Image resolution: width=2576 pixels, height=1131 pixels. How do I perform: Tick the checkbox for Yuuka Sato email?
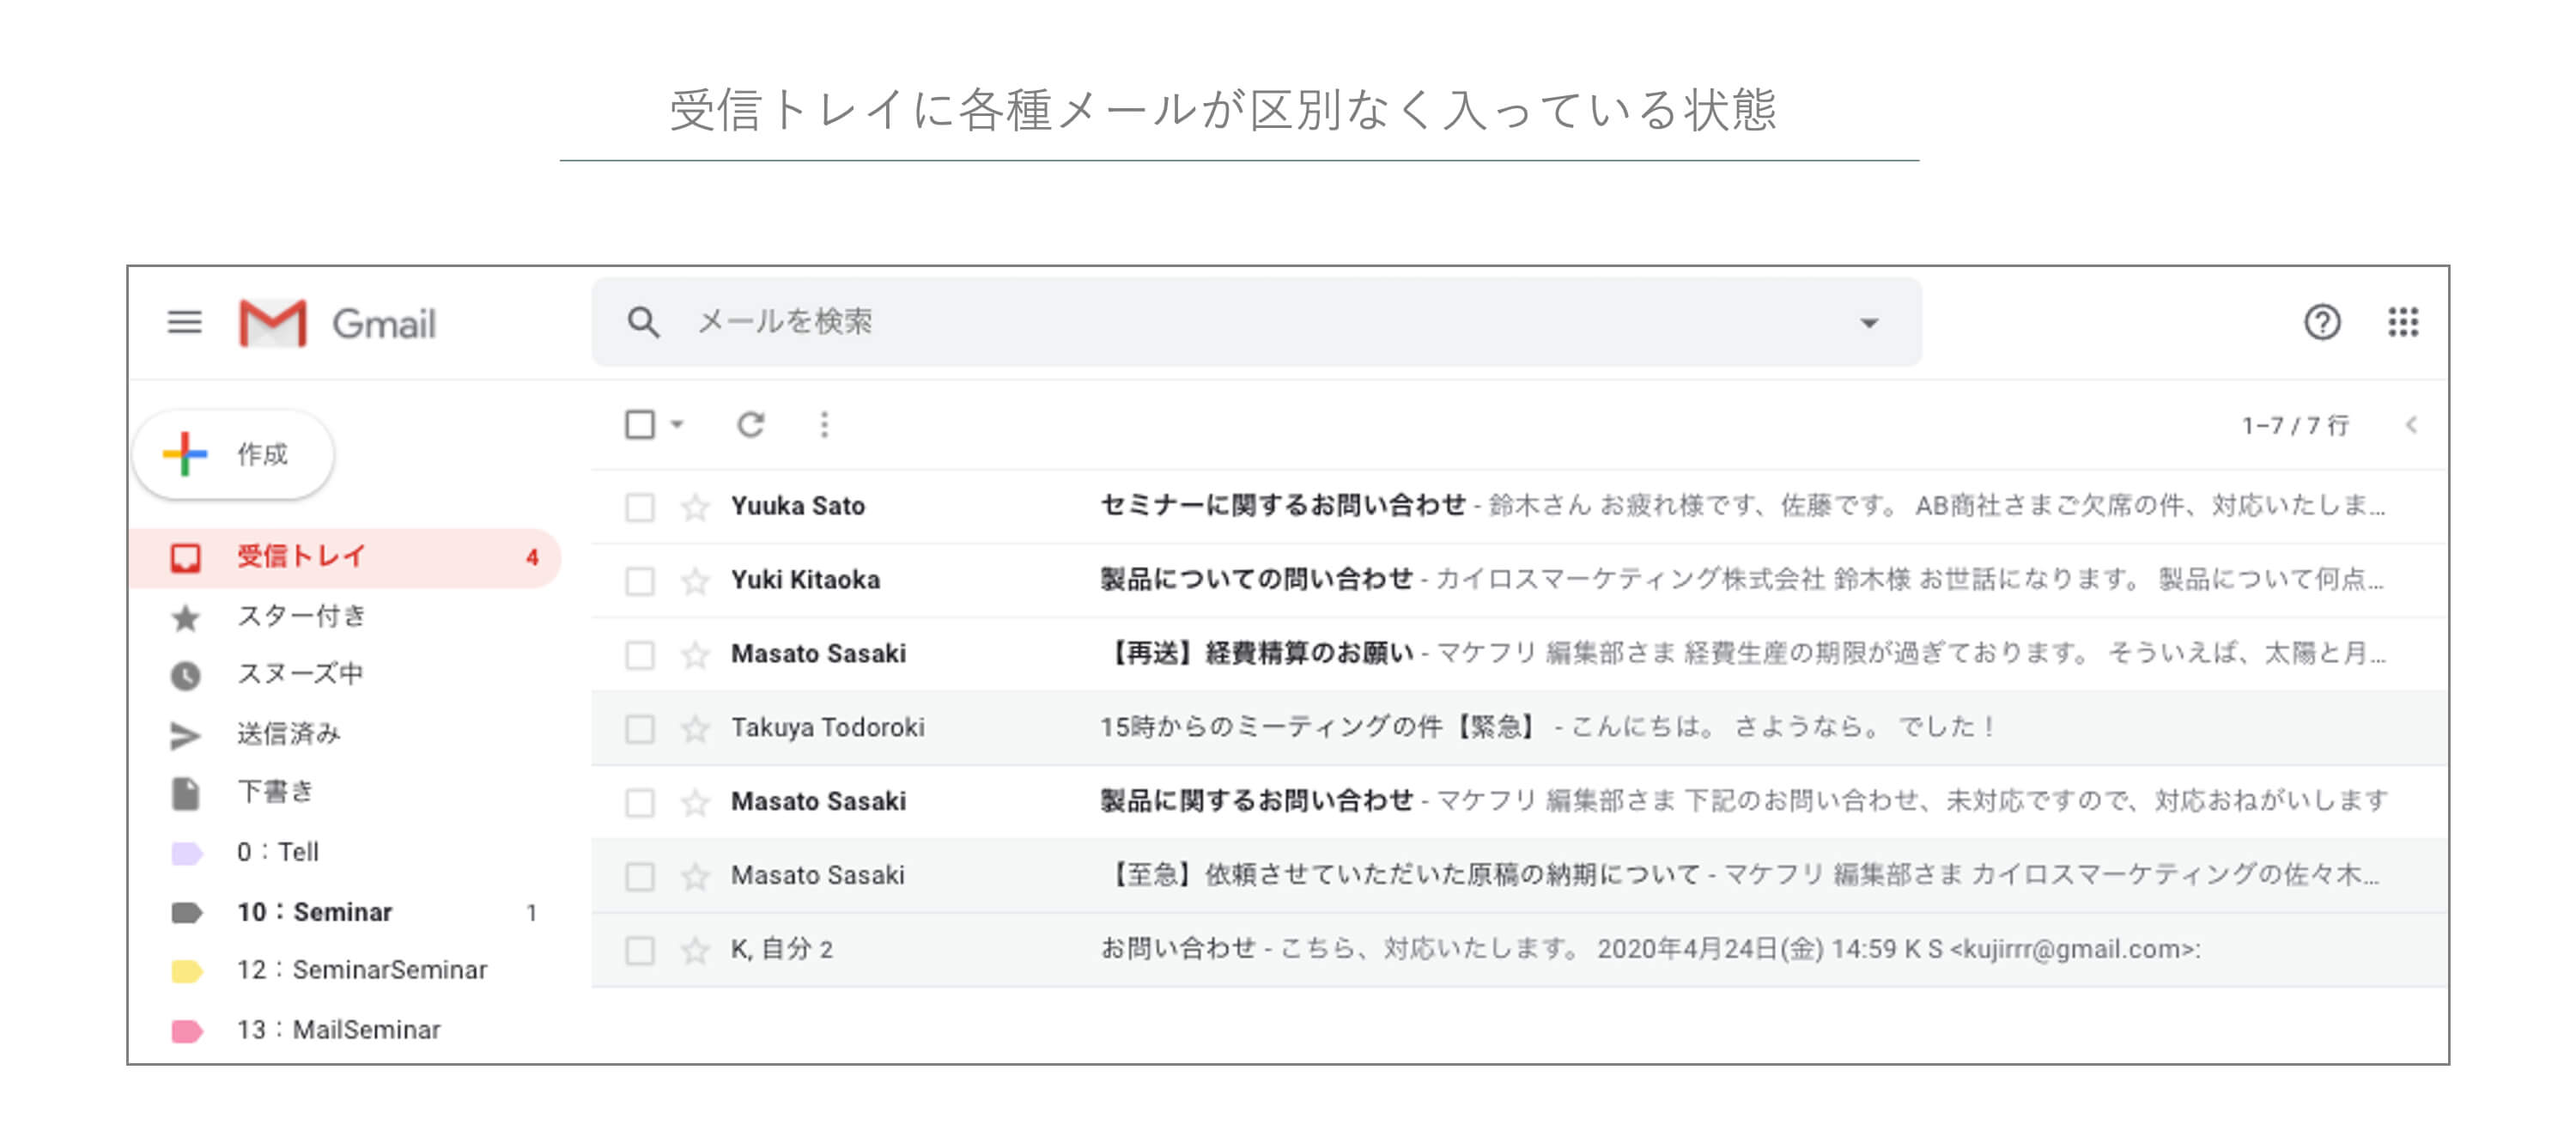[640, 507]
